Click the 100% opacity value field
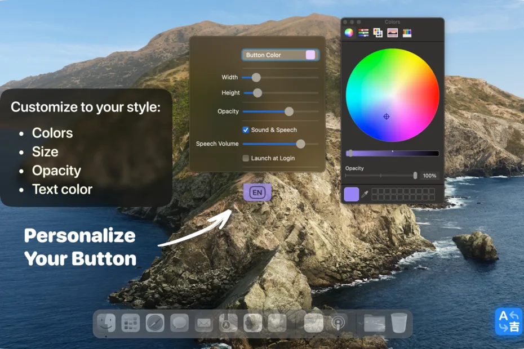Viewport: 524px width, 349px height. (429, 176)
